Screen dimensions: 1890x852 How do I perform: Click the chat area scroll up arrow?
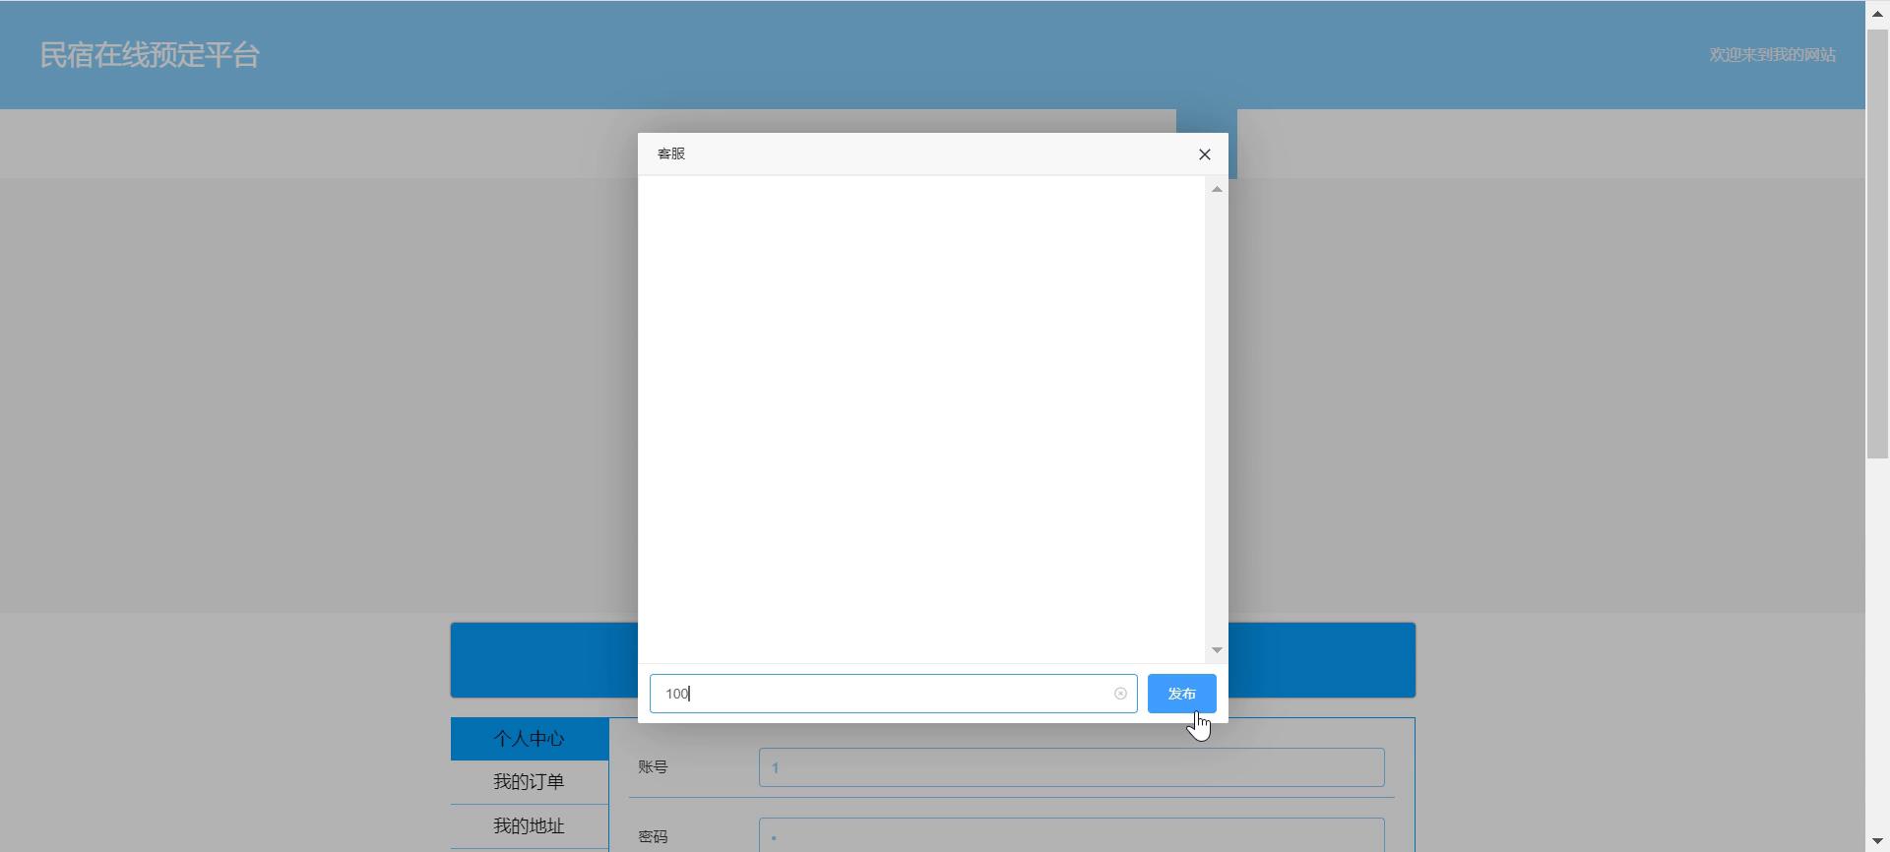click(1217, 189)
